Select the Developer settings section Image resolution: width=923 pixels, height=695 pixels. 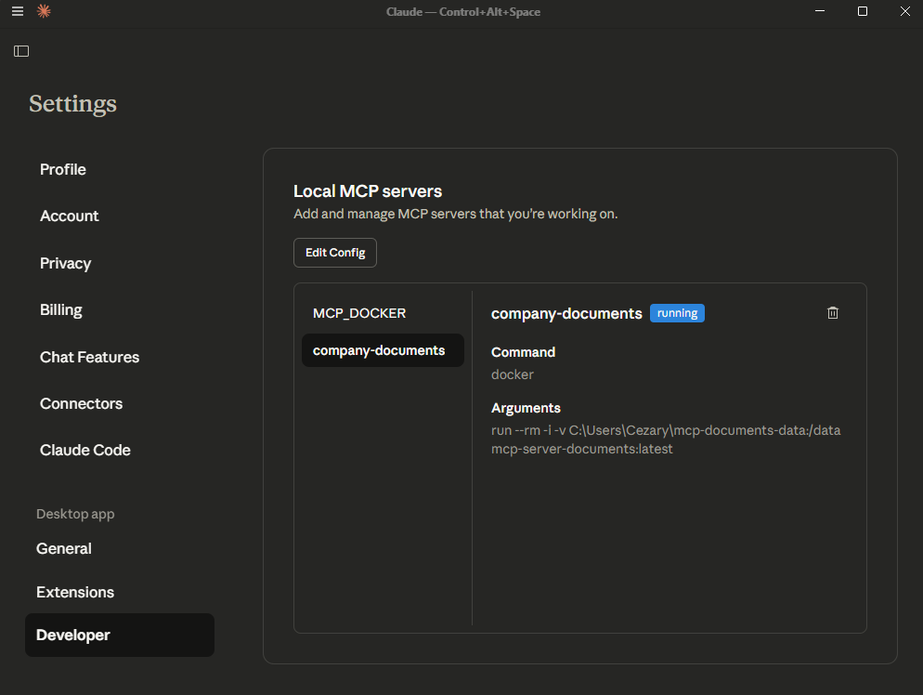tap(120, 635)
